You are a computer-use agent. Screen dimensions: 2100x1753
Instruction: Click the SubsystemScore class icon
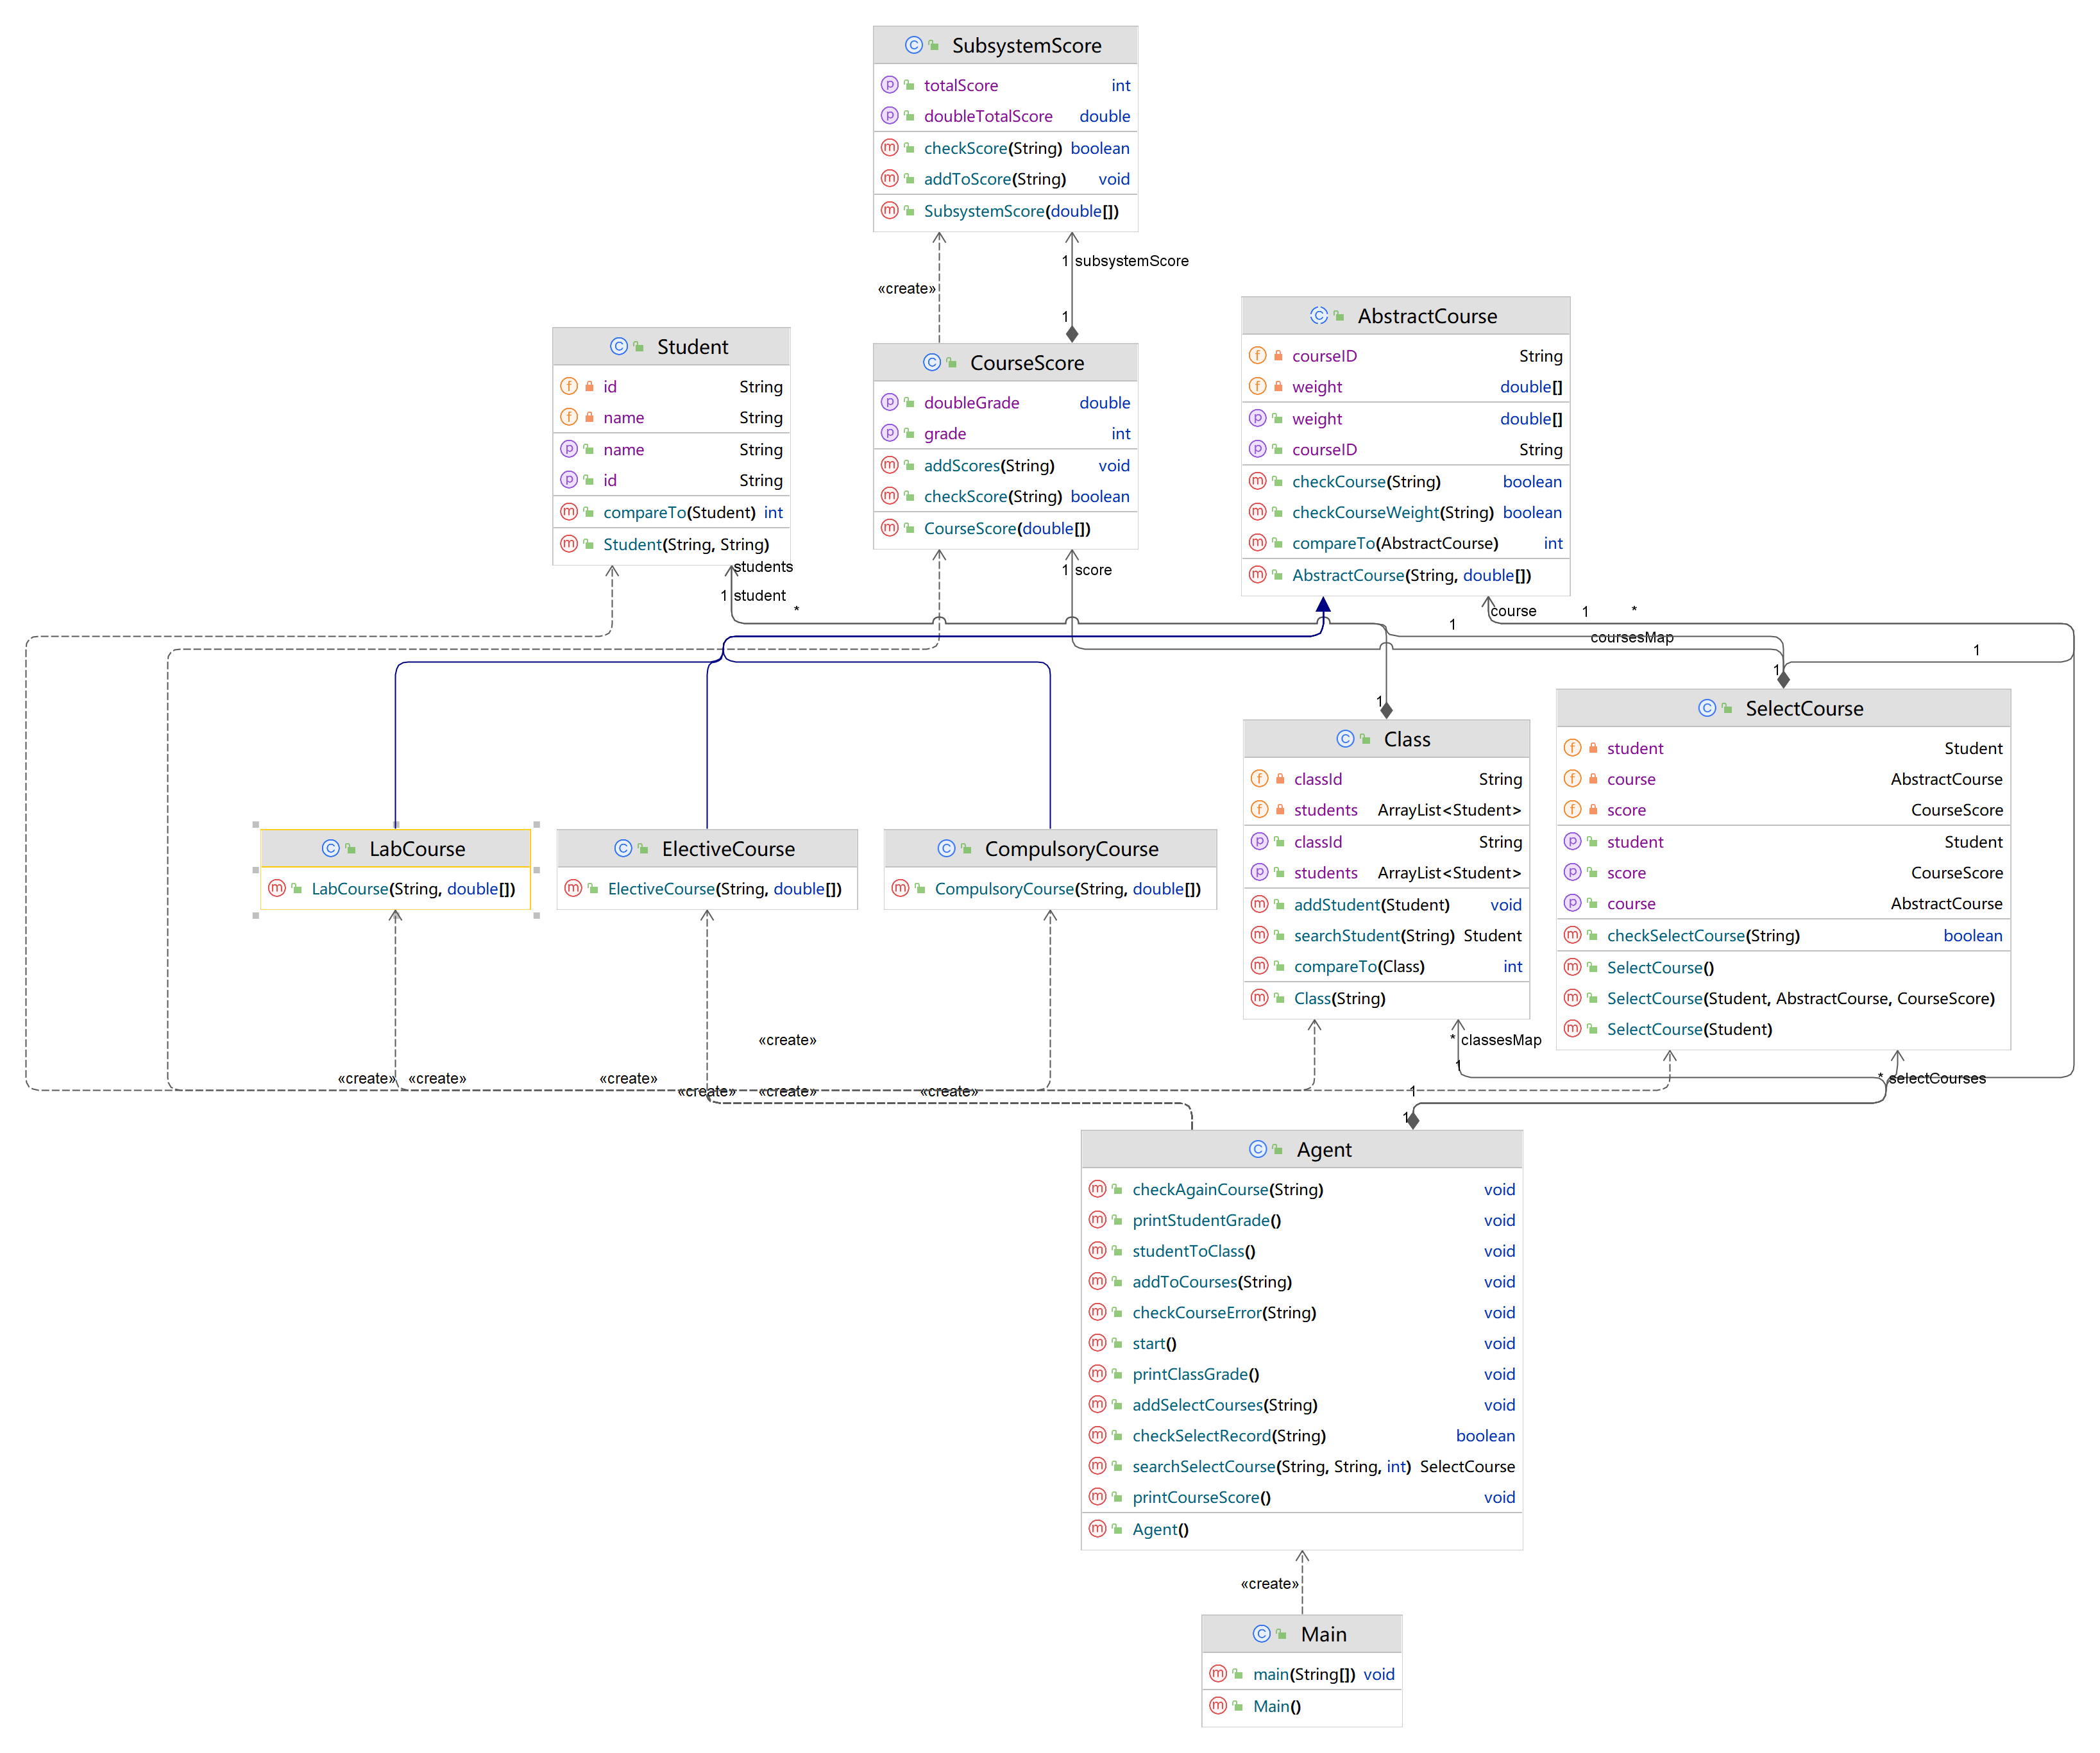coord(913,45)
